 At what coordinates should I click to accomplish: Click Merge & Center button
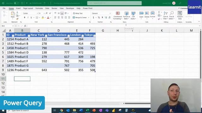(x=80, y=18)
